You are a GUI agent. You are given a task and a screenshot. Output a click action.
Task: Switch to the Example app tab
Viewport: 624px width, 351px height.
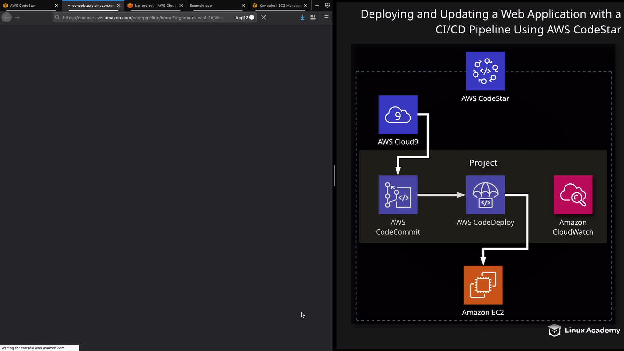[x=201, y=6]
